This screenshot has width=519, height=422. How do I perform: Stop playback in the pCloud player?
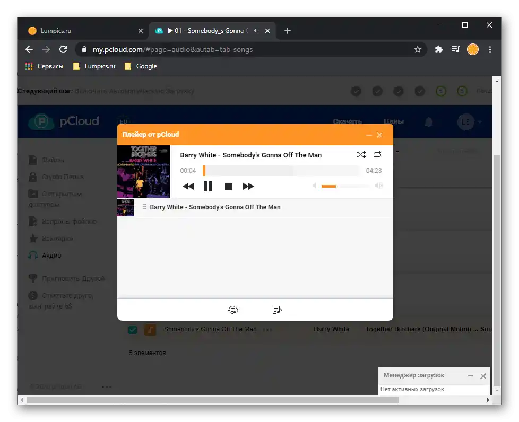228,186
